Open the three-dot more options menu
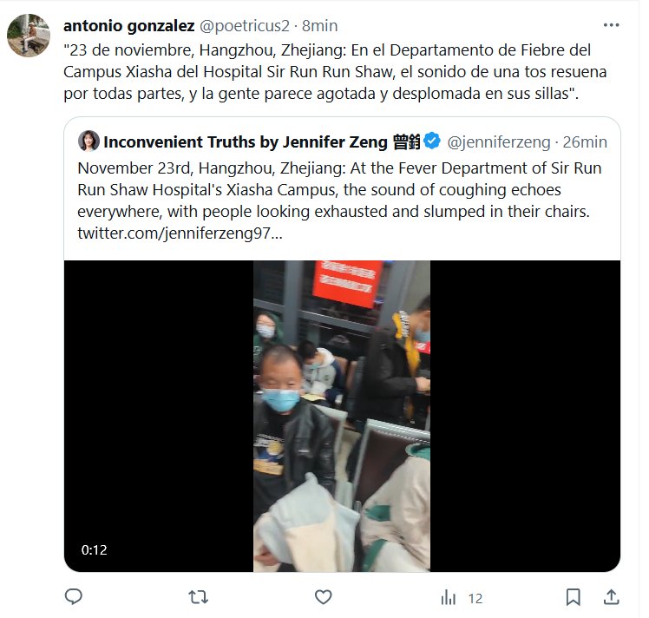The width and height of the screenshot is (649, 618). [612, 25]
